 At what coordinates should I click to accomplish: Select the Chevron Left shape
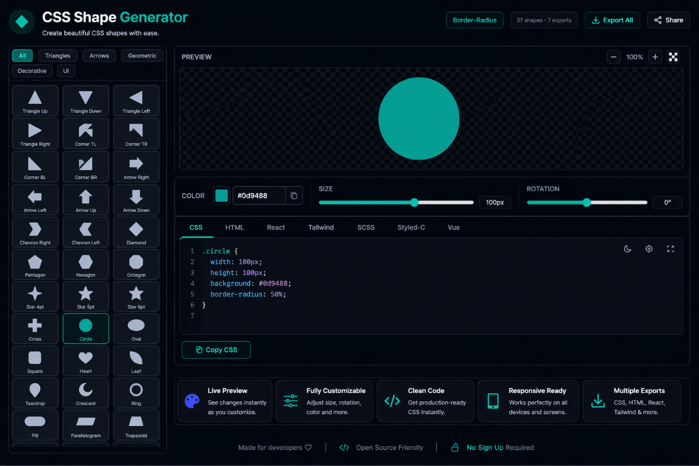tap(86, 232)
